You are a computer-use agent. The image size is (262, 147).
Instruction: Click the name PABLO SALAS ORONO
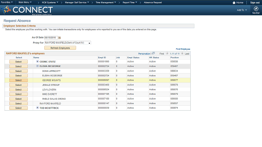click(x=54, y=99)
